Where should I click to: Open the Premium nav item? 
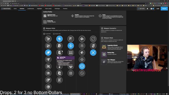pyautogui.click(x=65, y=9)
